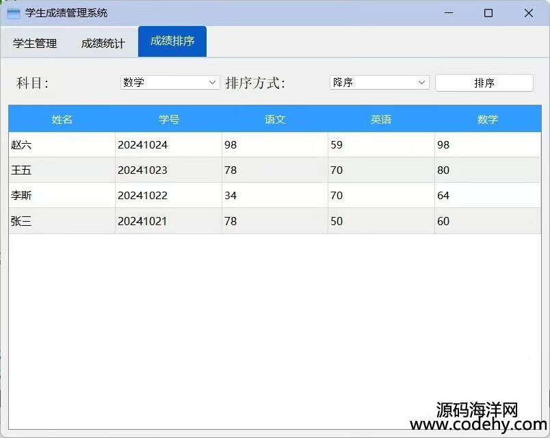Click the app icon in title bar
This screenshot has height=438, width=550.
pyautogui.click(x=13, y=13)
